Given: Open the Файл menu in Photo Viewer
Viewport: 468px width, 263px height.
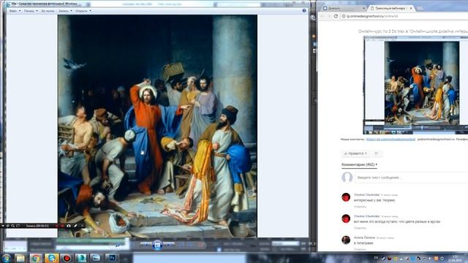Looking at the screenshot, I should (x=15, y=11).
